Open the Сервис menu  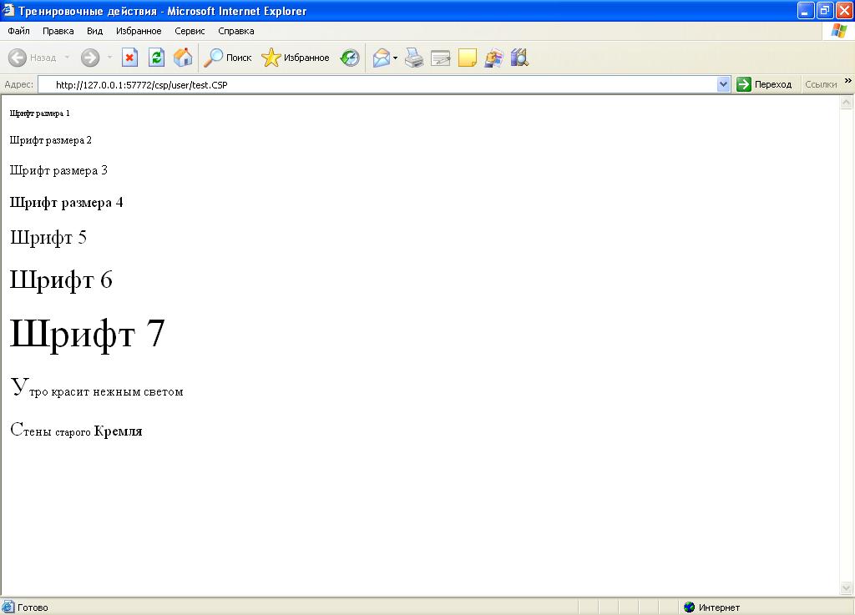[x=190, y=31]
